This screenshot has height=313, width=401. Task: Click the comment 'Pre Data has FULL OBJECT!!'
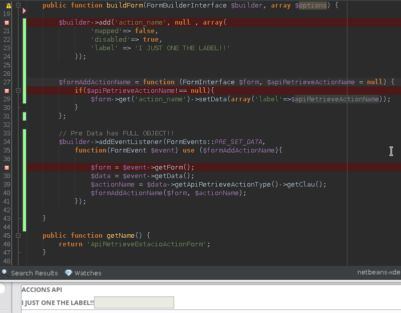coord(116,133)
